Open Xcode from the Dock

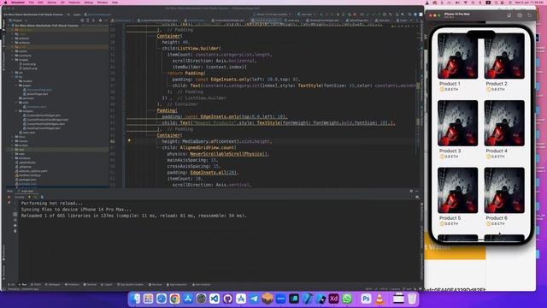308,299
